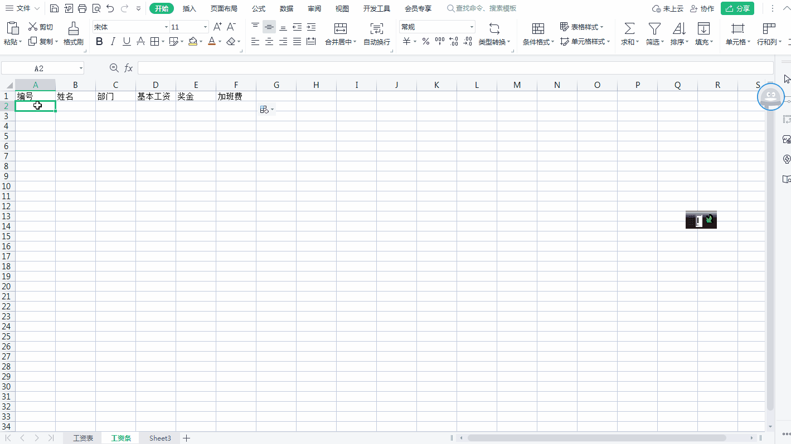This screenshot has height=444, width=791.
Task: Open the fill color bucket swatch
Action: 193,41
